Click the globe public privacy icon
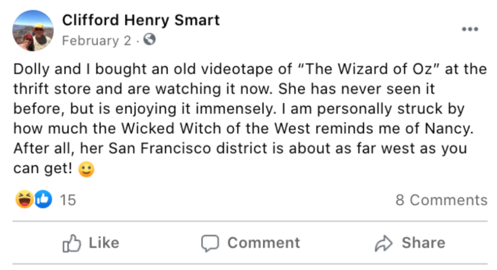The image size is (497, 270). (150, 40)
